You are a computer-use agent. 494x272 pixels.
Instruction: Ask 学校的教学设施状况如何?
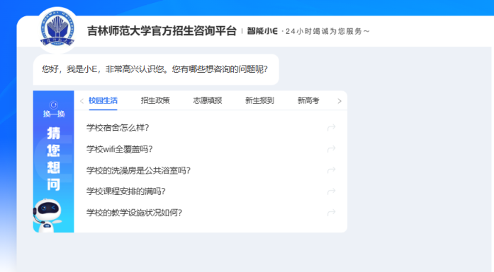pos(134,213)
